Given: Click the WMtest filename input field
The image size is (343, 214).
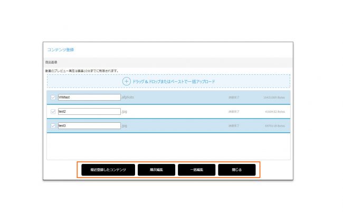Looking at the screenshot, I should point(89,98).
